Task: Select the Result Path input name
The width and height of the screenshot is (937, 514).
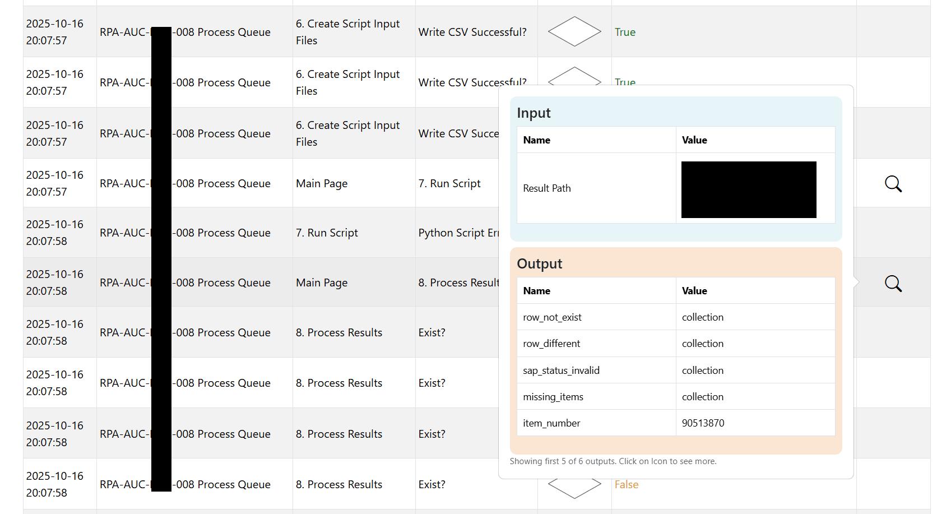Action: pos(546,188)
